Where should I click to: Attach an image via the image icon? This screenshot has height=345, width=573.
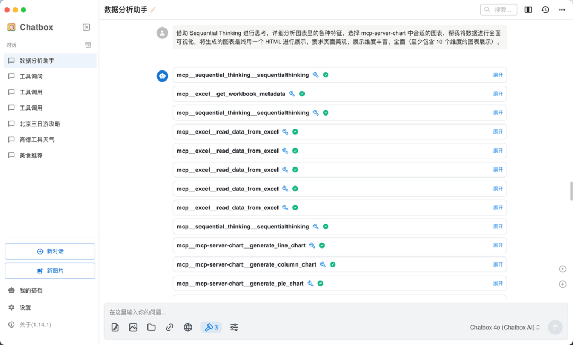(133, 327)
